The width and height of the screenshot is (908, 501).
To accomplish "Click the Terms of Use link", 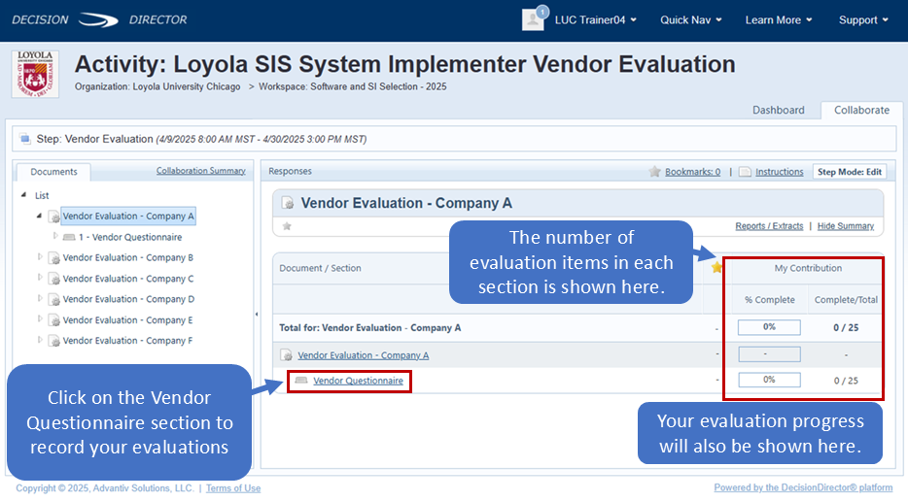I will pos(232,488).
